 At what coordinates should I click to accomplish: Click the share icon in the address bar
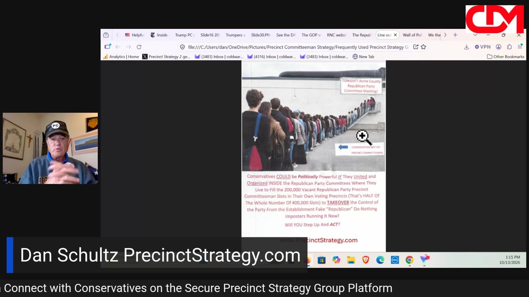pos(416,47)
